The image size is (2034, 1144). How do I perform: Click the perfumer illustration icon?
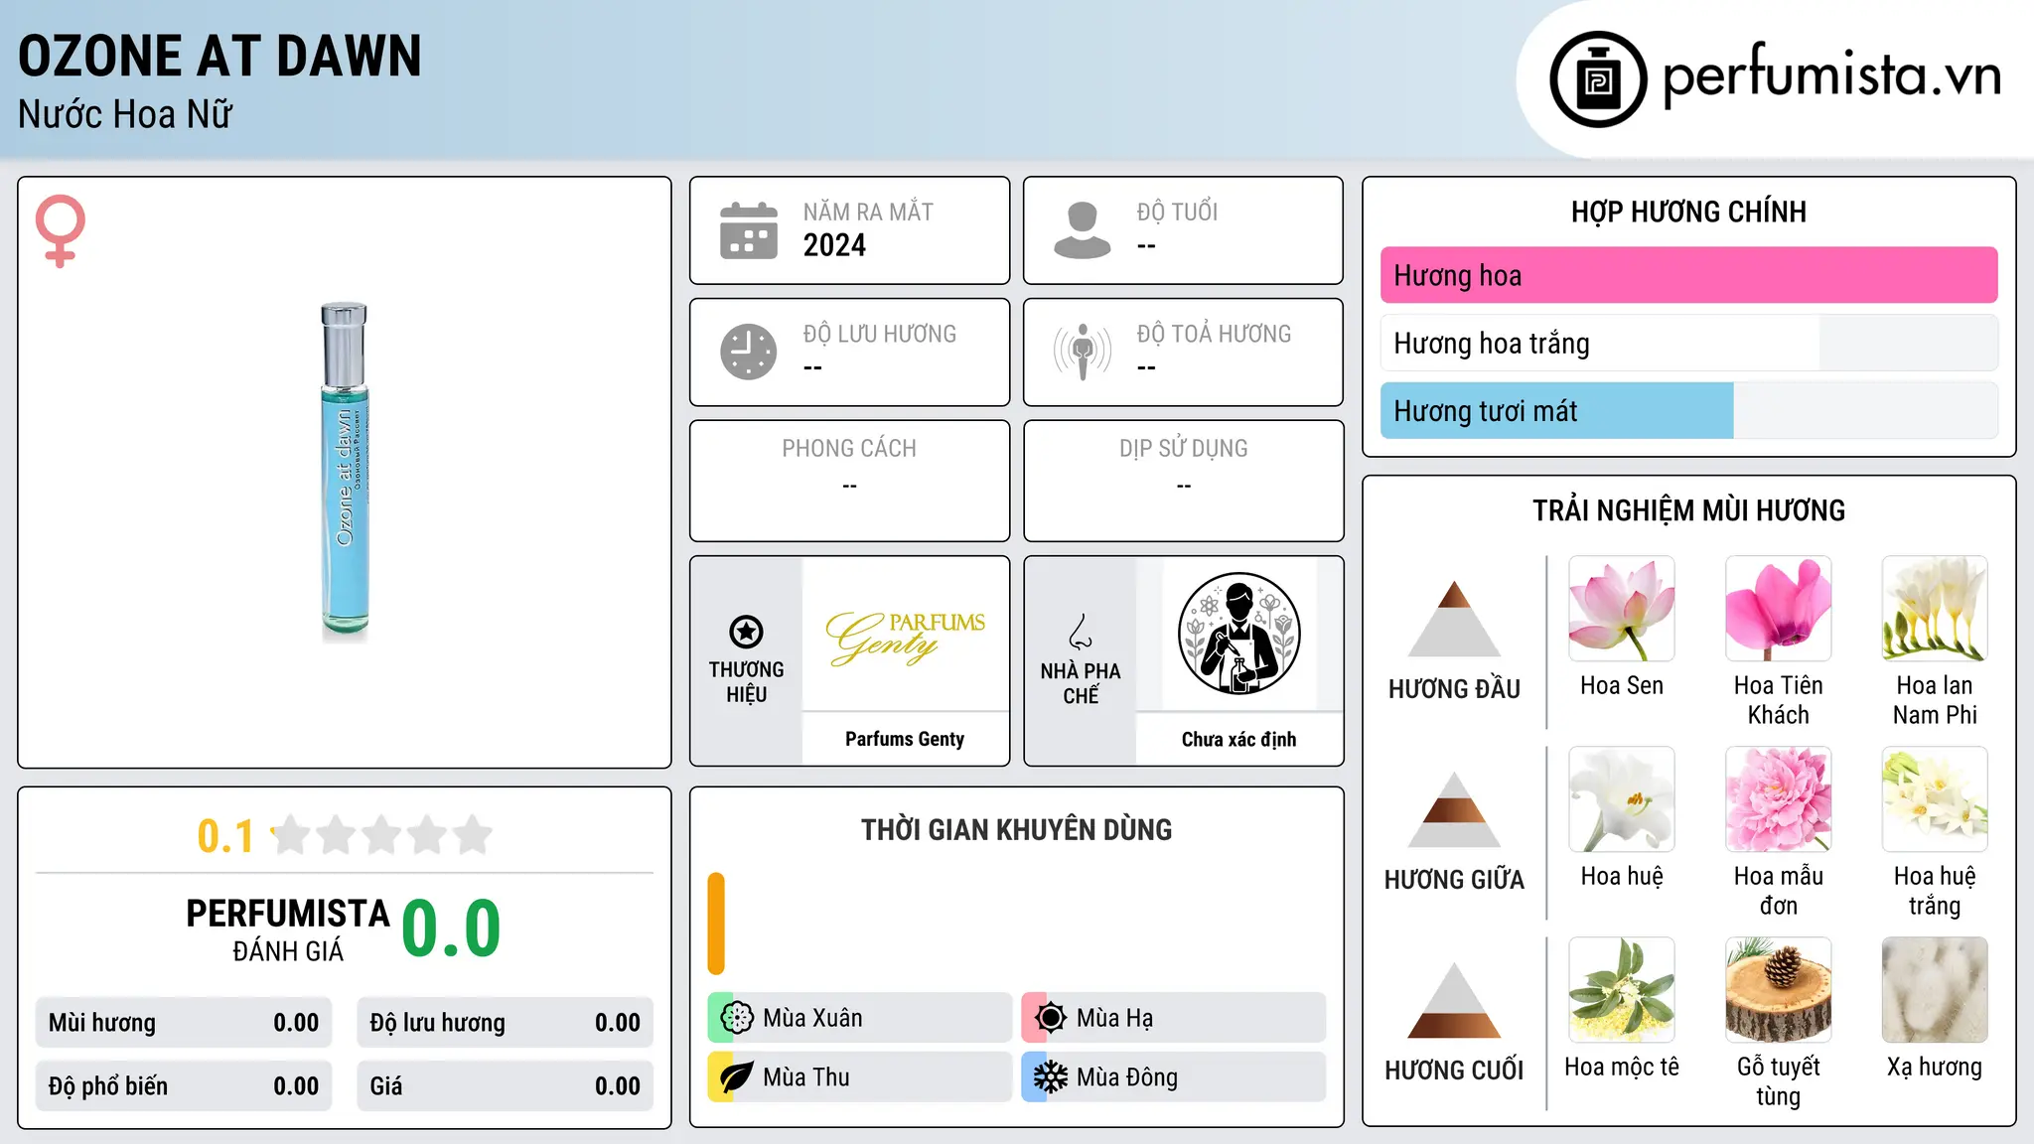[x=1238, y=634]
